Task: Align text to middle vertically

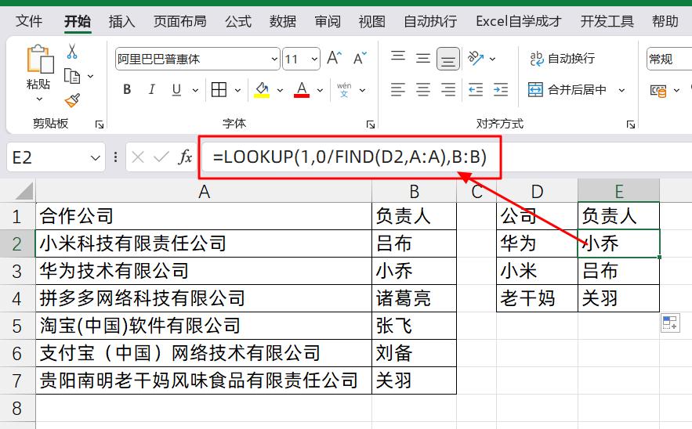Action: click(x=422, y=58)
